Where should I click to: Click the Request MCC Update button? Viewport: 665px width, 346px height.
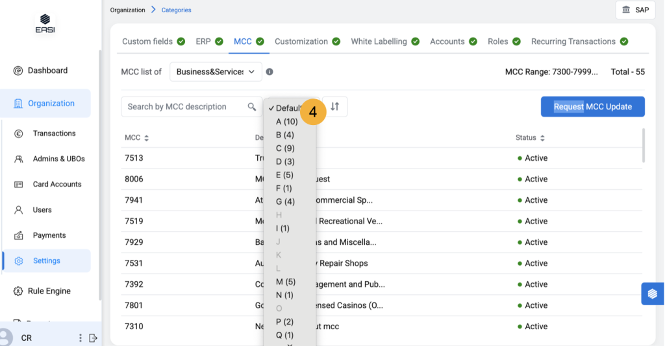tap(592, 107)
